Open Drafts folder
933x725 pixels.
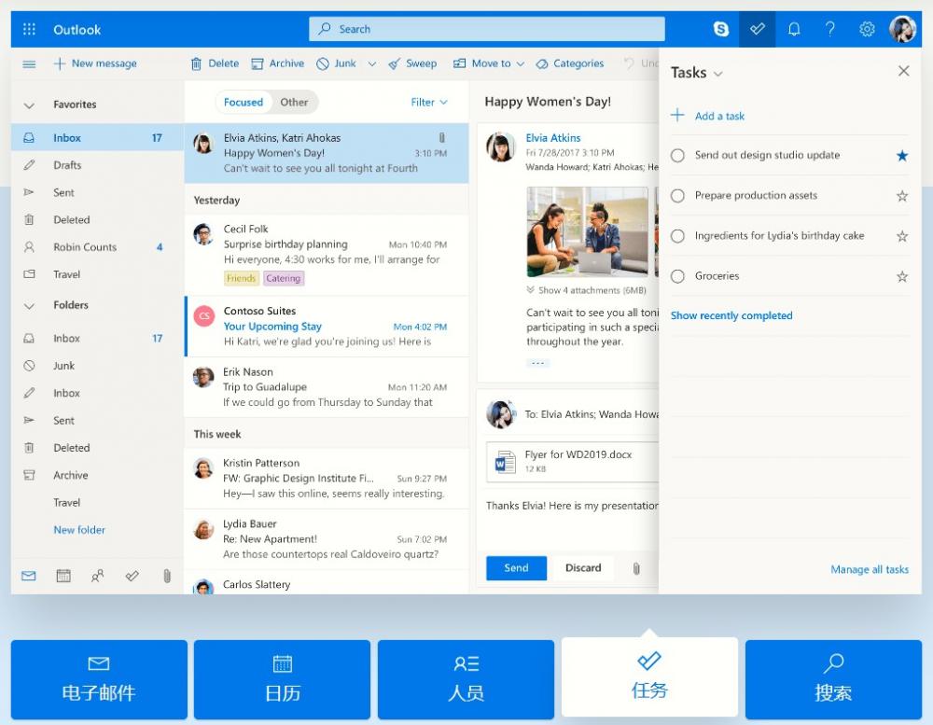pos(98,165)
